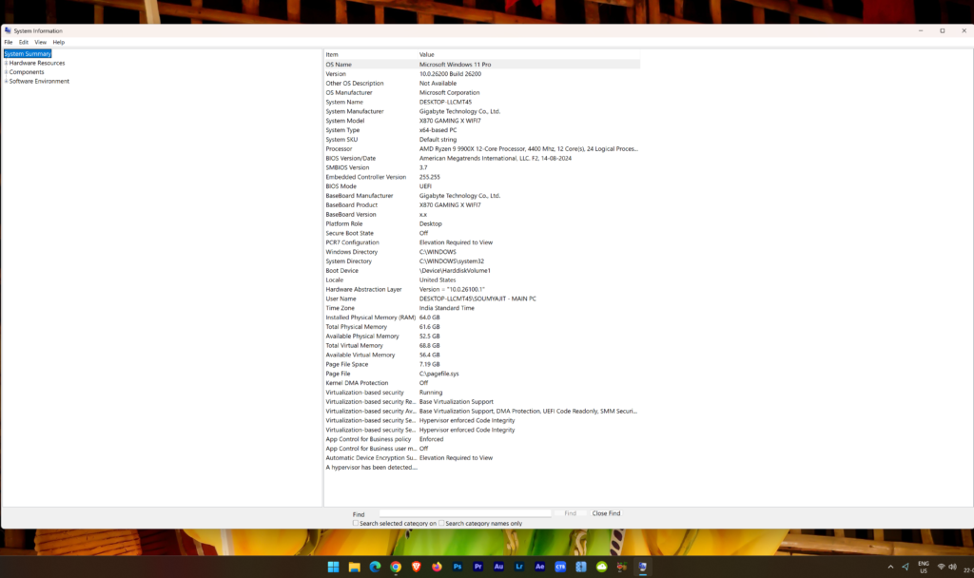Select the System Manufacturer row

click(x=482, y=111)
